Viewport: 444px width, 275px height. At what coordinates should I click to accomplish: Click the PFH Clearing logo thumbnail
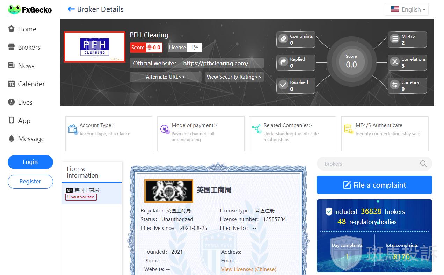[x=94, y=47]
